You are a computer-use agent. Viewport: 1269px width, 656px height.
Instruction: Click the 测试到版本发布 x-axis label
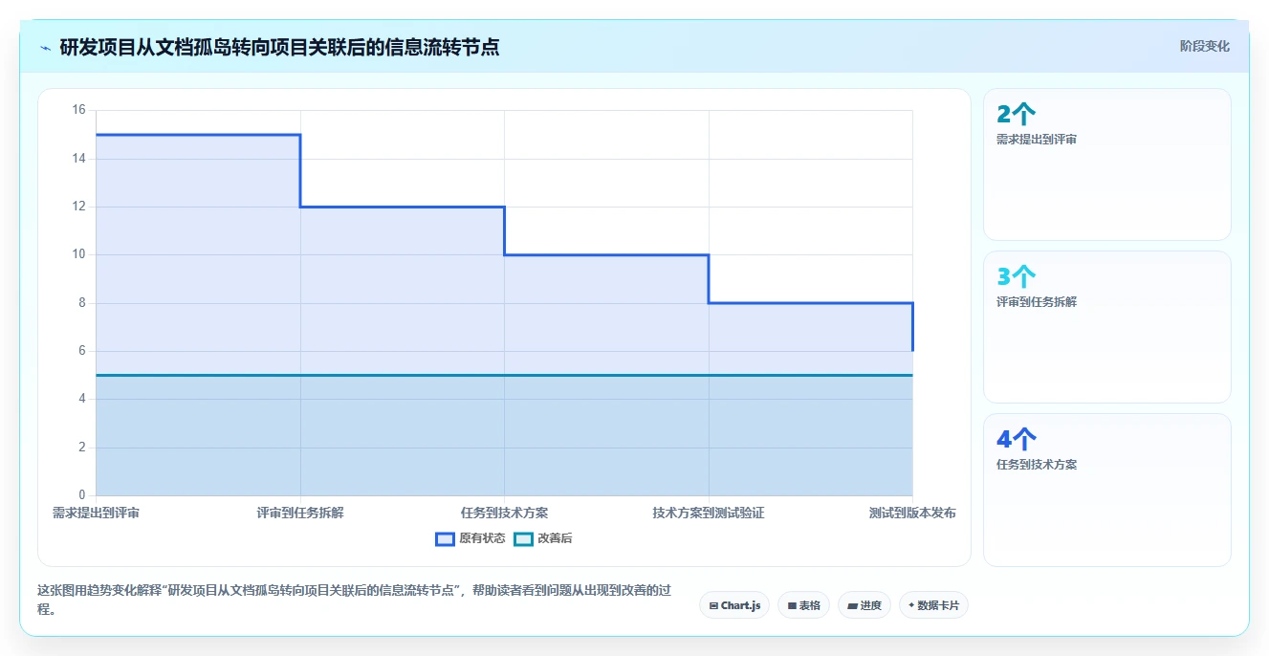[x=912, y=513]
